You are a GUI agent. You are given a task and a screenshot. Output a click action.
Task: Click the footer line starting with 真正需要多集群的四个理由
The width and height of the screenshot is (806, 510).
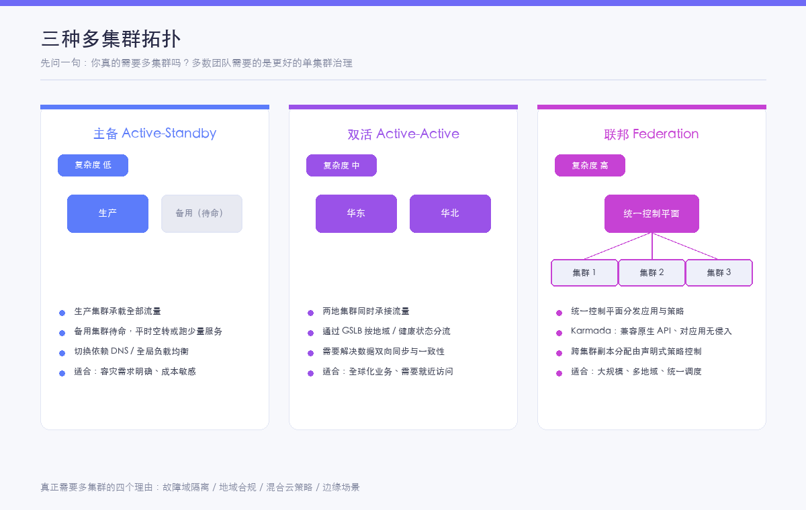(200, 487)
